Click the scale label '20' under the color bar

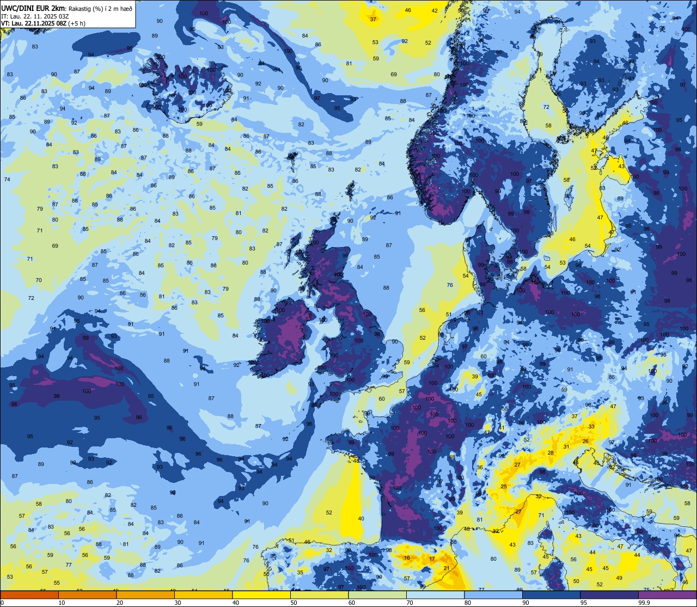click(120, 603)
